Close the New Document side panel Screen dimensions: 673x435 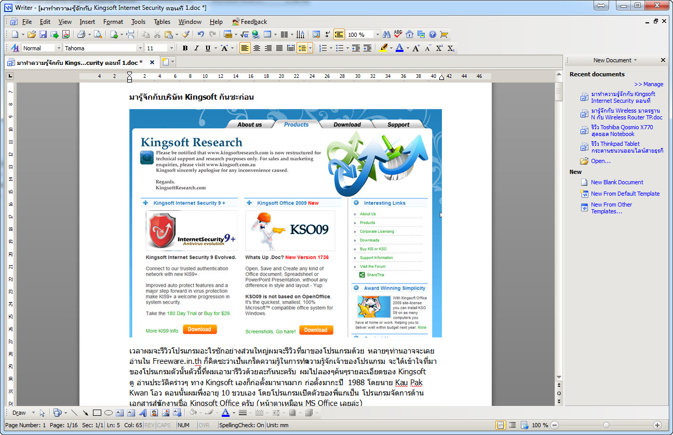coord(663,60)
